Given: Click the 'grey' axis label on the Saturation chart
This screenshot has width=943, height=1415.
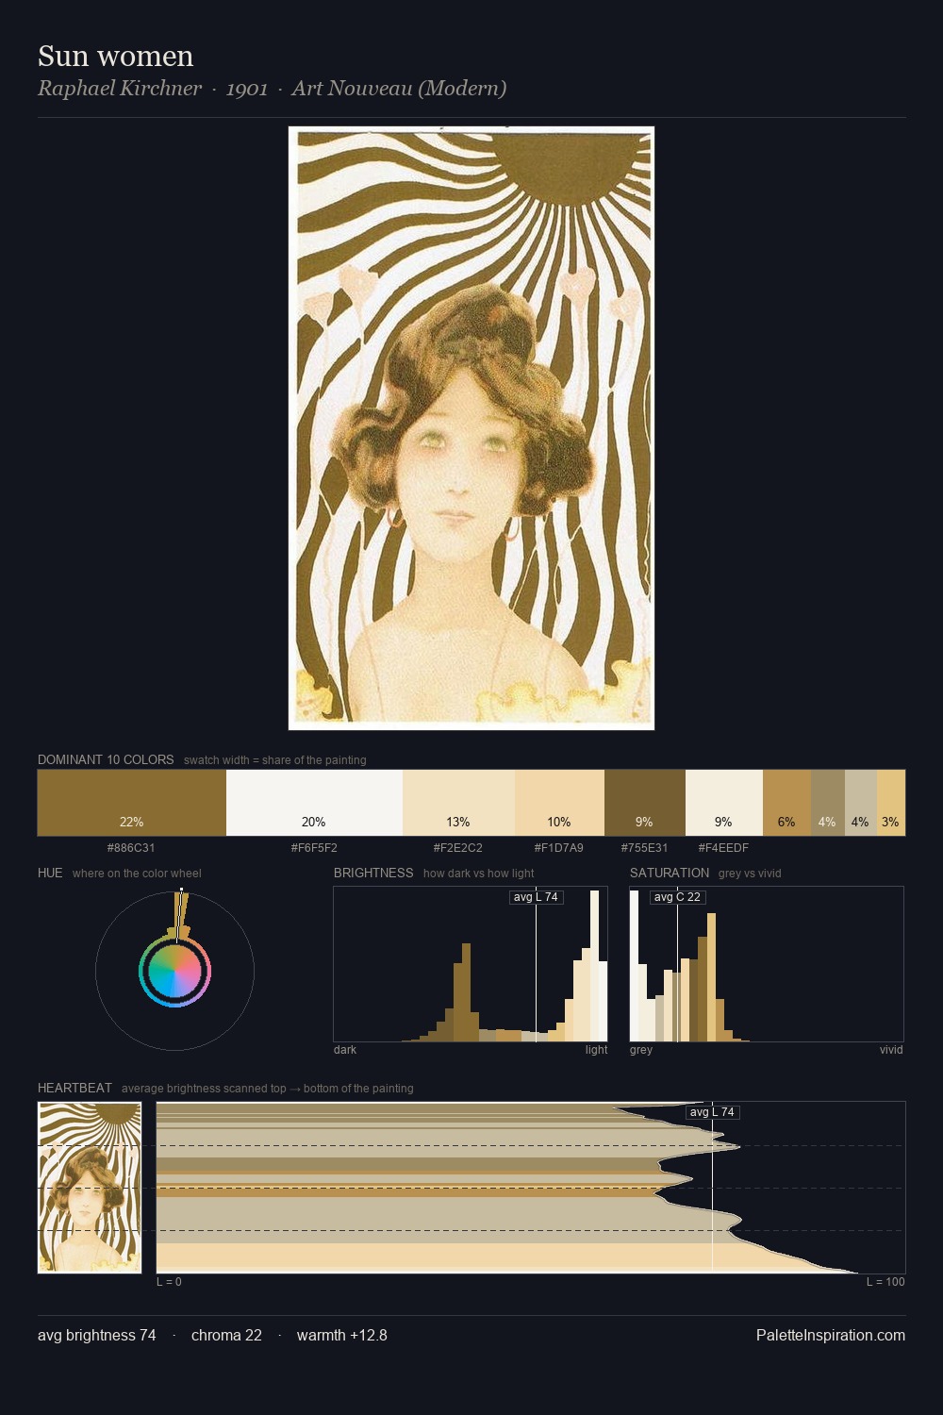Looking at the screenshot, I should pyautogui.click(x=641, y=1050).
